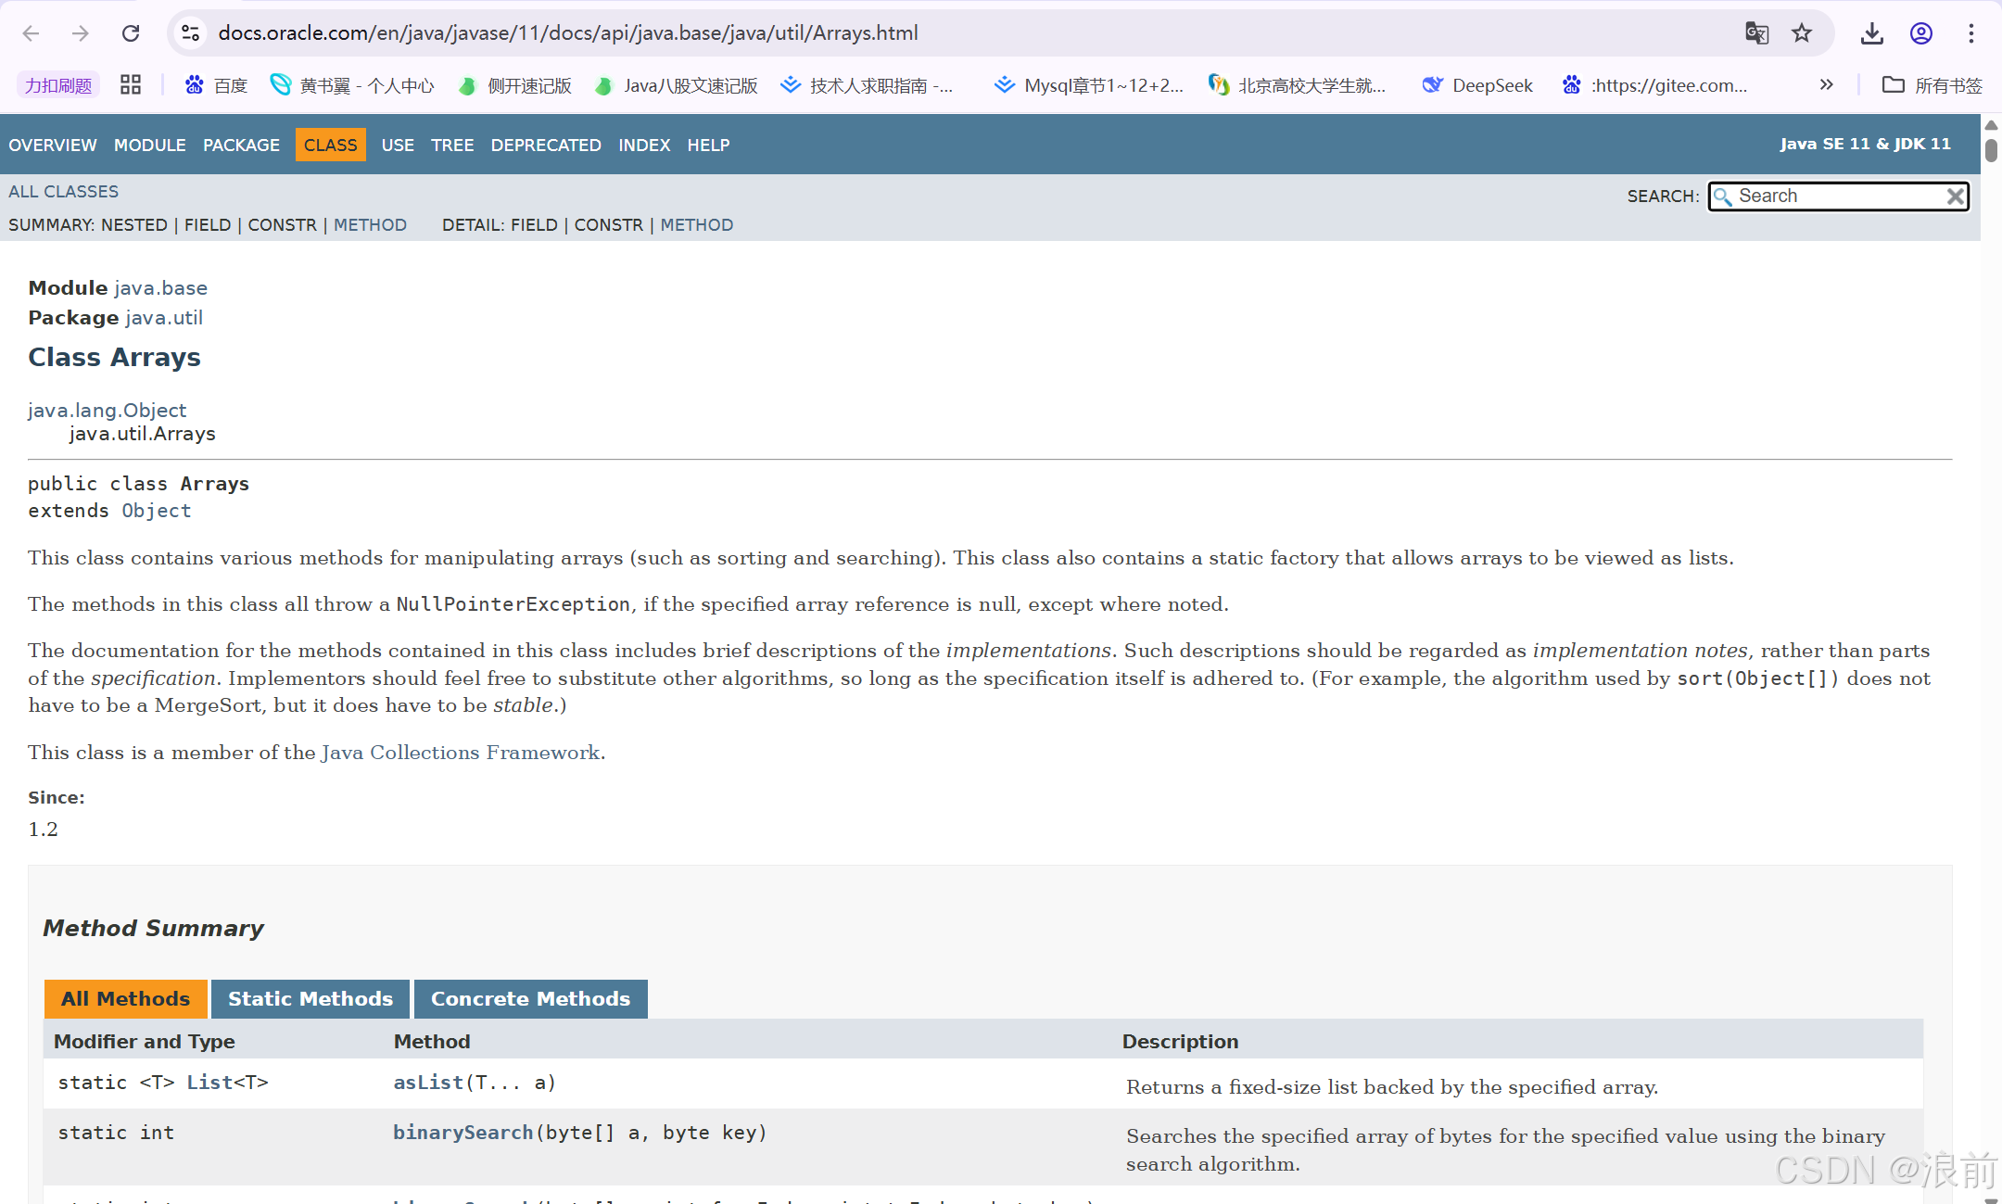Bookmark this page with star icon
The image size is (2002, 1204).
coord(1801,33)
